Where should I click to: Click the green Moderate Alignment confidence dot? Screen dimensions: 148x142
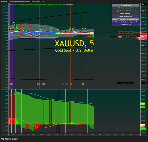(122, 22)
